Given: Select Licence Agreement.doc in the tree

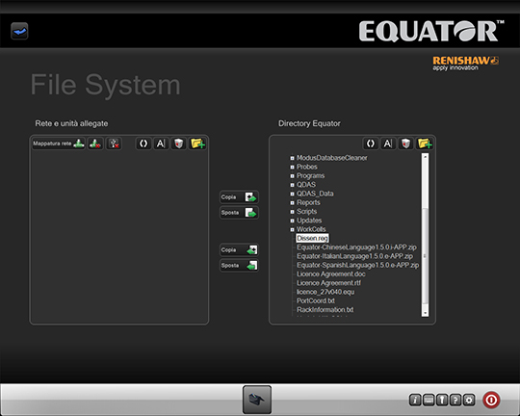Looking at the screenshot, I should coord(330,274).
